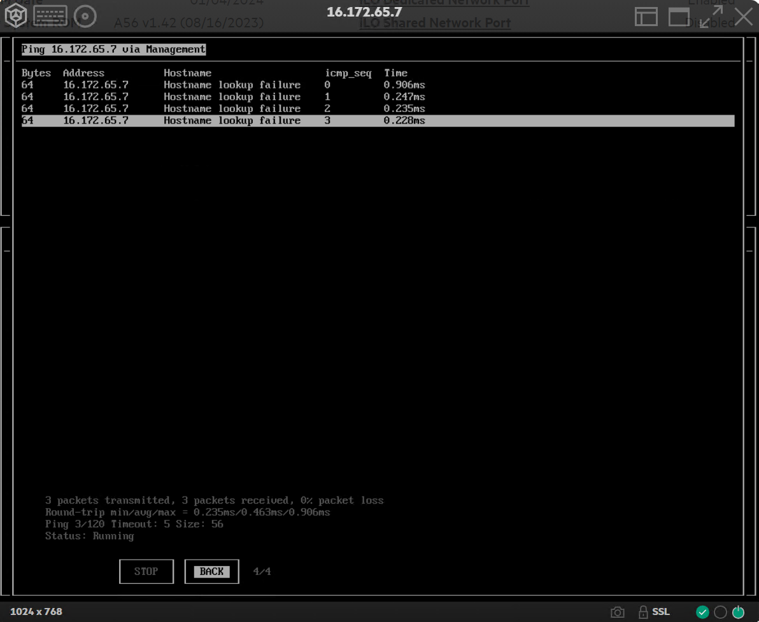Click the Address column header
The height and width of the screenshot is (622, 759).
(x=84, y=73)
